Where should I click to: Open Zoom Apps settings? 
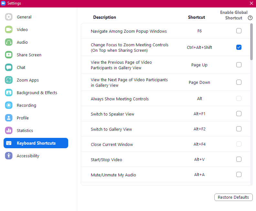pyautogui.click(x=36, y=80)
